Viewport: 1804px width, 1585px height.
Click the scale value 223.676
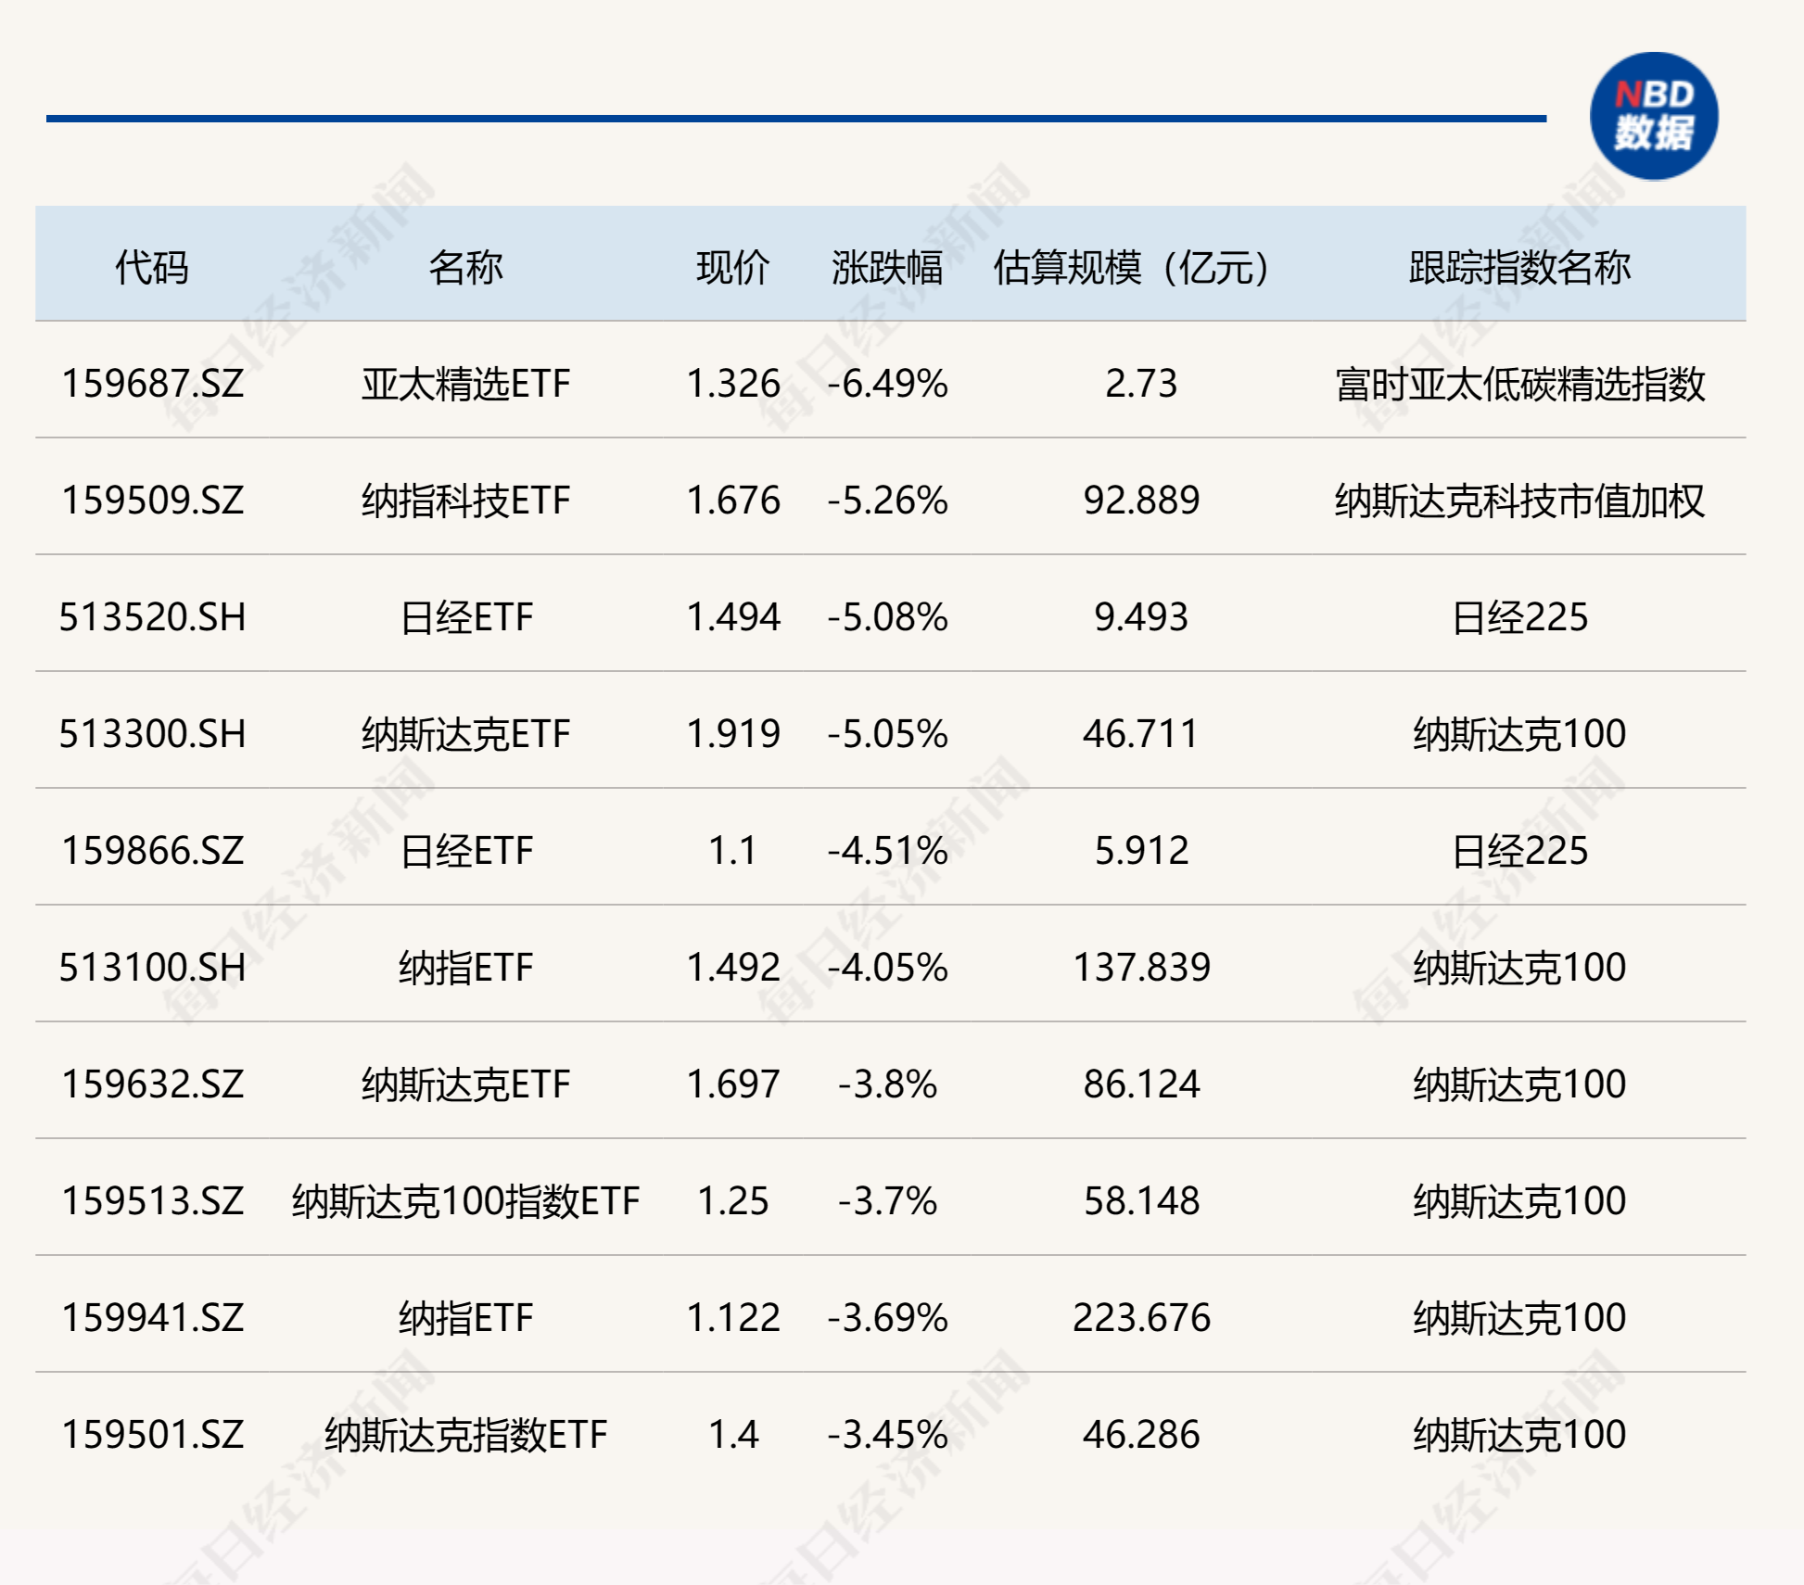(x=1141, y=1318)
